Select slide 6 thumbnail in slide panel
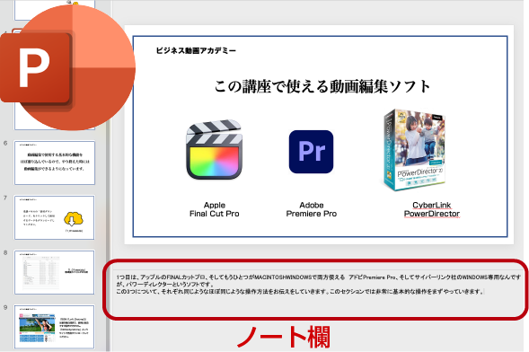 (54, 163)
